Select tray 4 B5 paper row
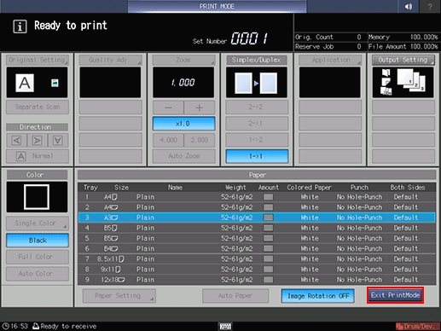Viewport: 441px width, 331px height. [257, 228]
